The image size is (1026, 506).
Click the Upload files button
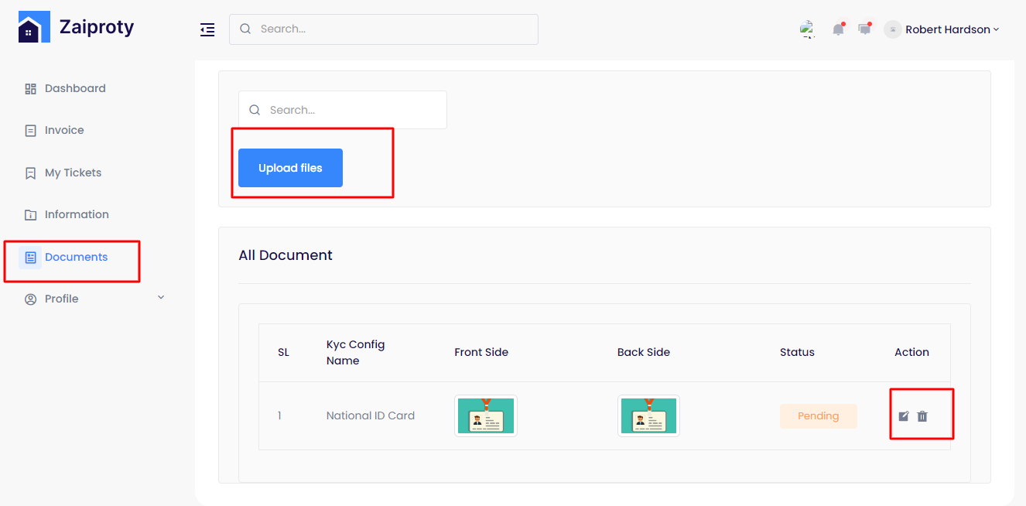tap(290, 168)
